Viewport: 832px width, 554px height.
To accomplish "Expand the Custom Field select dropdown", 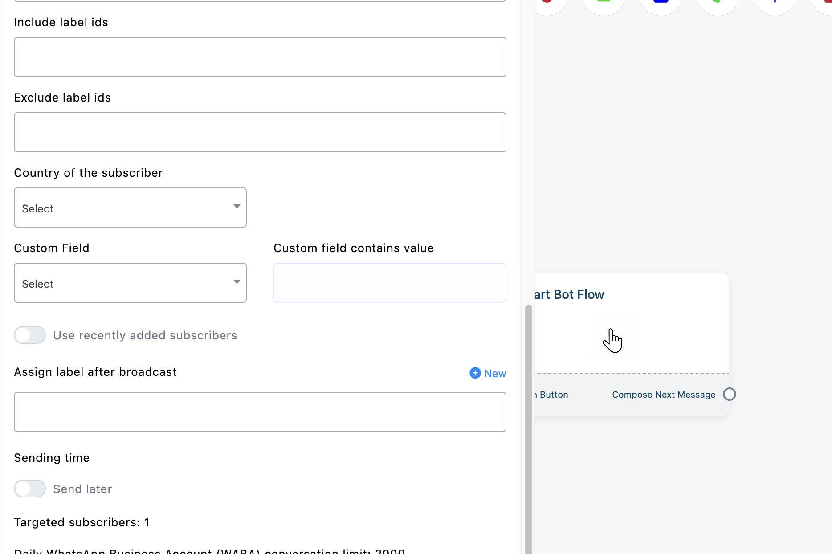I will pos(130,283).
